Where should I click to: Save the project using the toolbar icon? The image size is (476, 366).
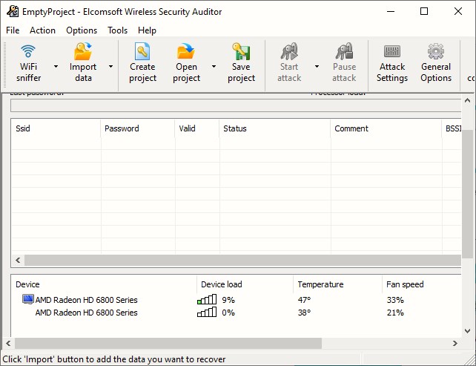(x=241, y=52)
